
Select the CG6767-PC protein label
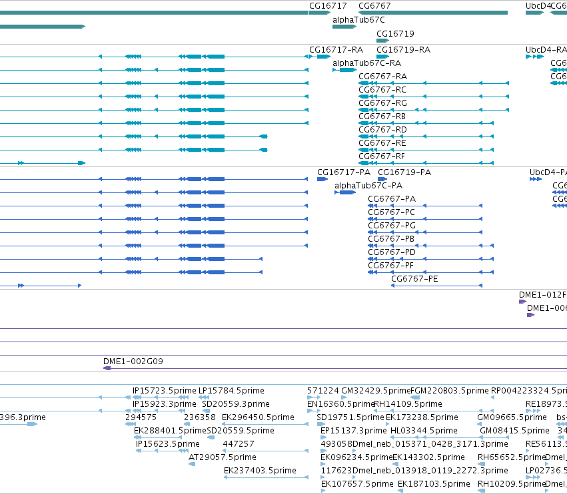[x=391, y=212]
